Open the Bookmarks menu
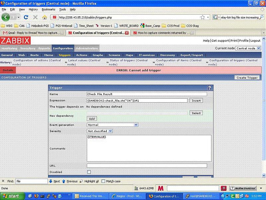This screenshot has height=200, width=266. point(48,9)
